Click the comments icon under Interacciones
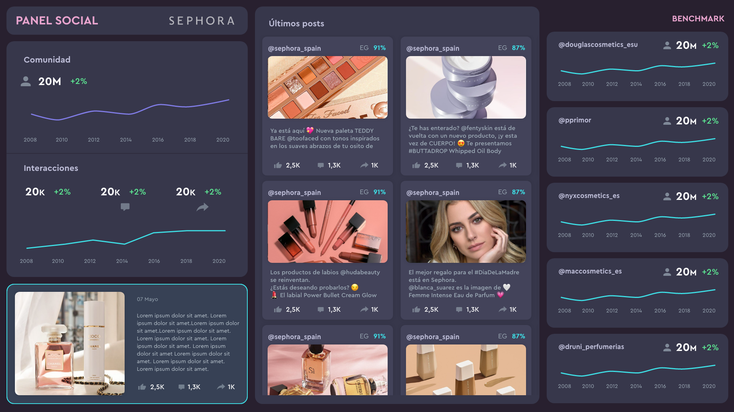 point(125,207)
